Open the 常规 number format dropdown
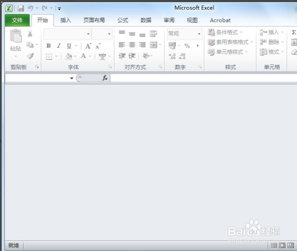Viewport: 297px width, 251px height. point(199,34)
